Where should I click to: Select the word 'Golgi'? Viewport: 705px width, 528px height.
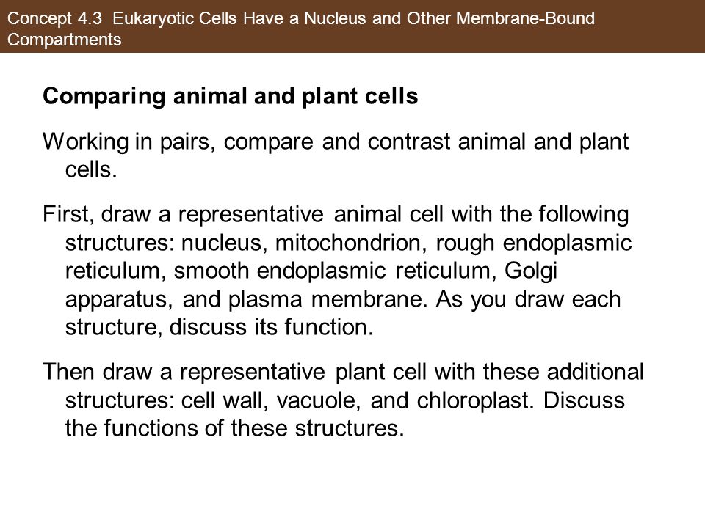[530, 271]
